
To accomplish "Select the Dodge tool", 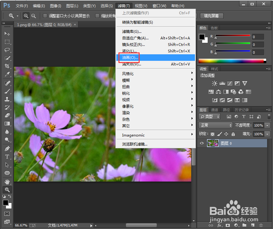I will [7, 140].
